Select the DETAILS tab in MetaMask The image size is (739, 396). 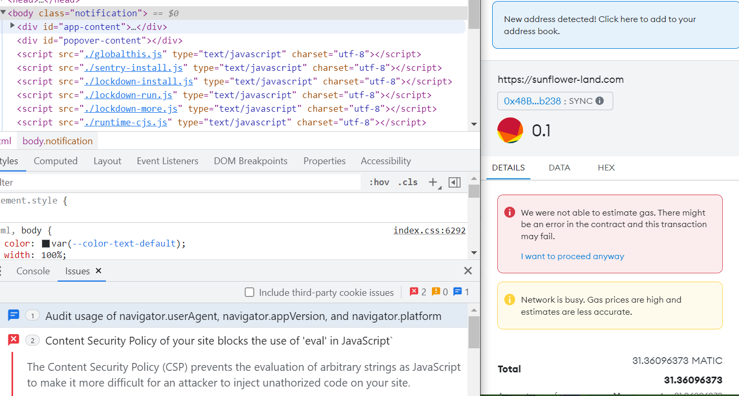point(508,168)
